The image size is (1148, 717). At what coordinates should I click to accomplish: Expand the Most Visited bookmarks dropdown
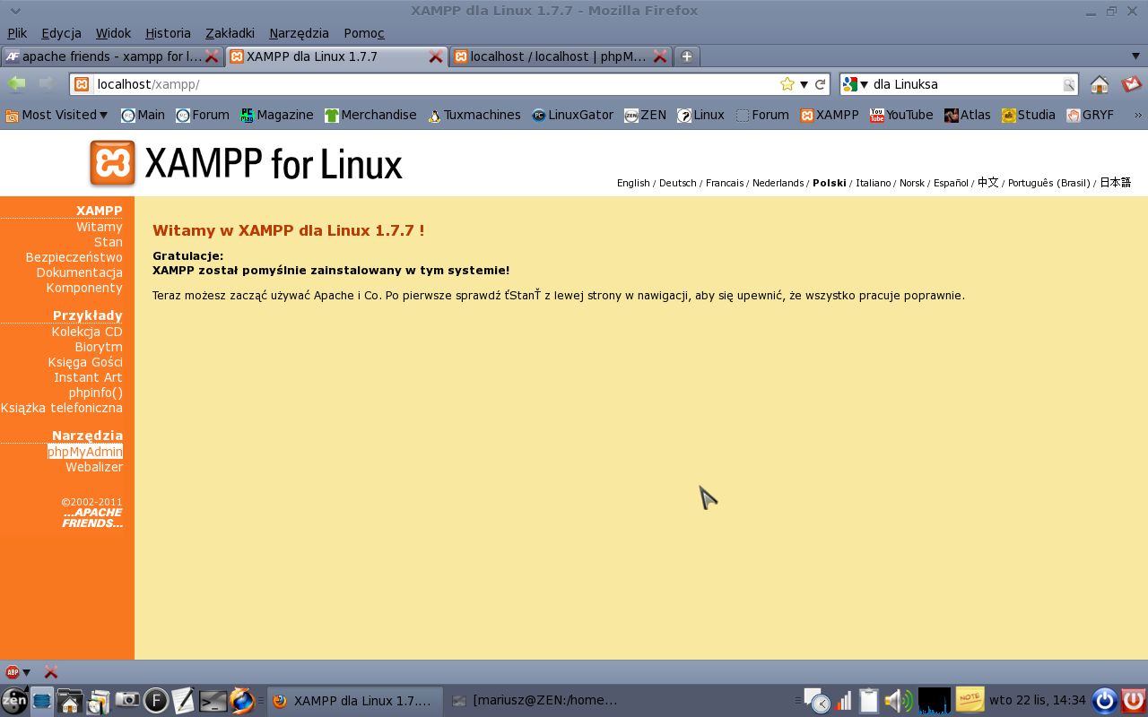57,115
